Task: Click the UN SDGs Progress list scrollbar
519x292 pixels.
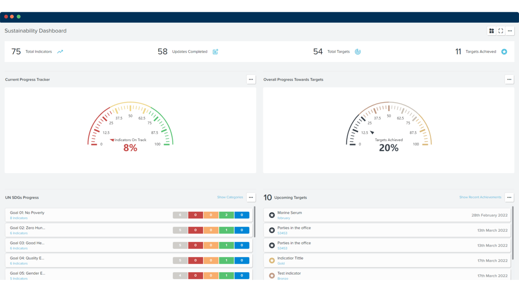Action: (255, 222)
